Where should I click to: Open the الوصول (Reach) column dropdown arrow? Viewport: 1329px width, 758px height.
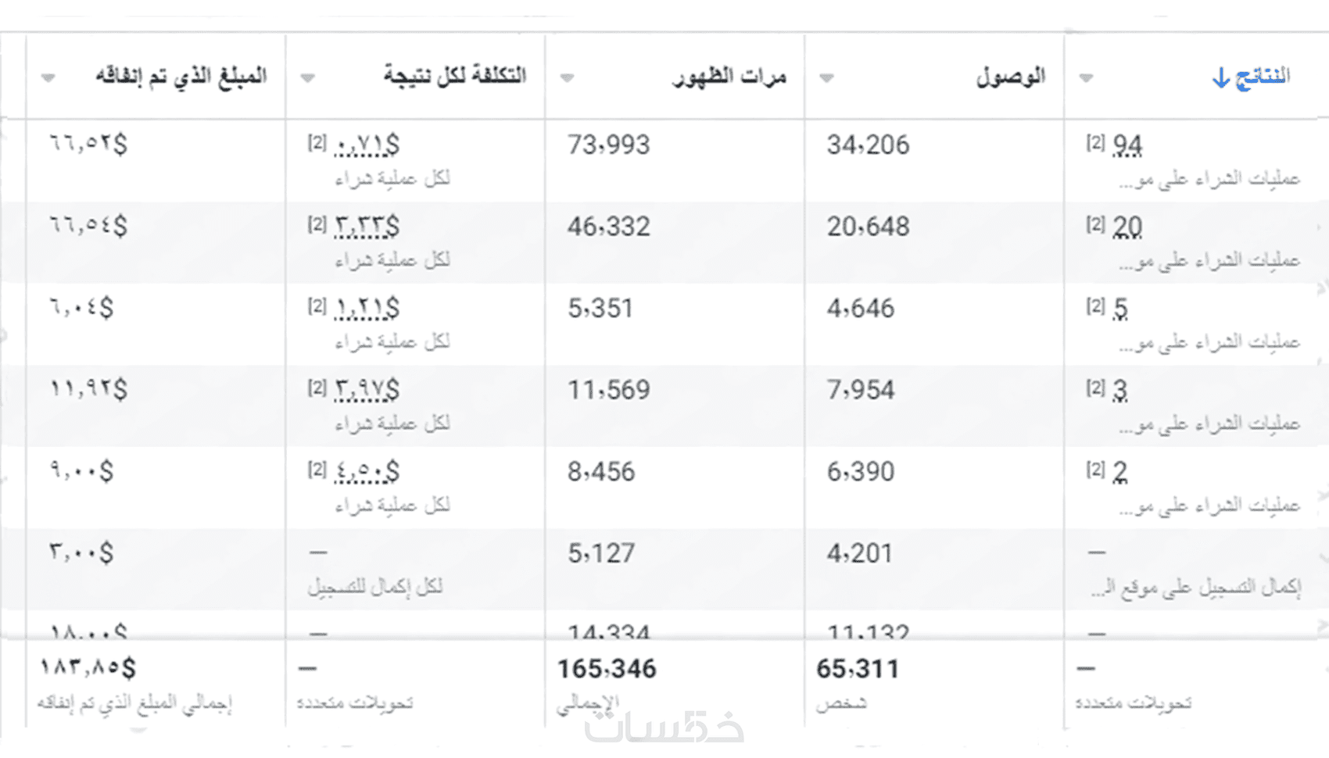point(826,77)
